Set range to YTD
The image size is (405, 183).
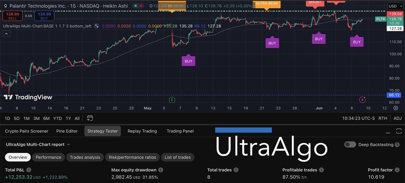[x=57, y=118]
